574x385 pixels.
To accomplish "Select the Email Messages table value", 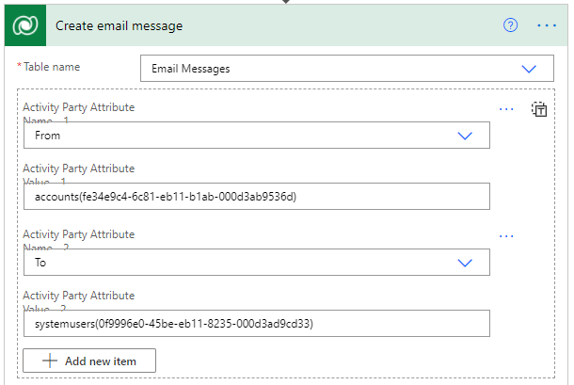I will coord(191,69).
